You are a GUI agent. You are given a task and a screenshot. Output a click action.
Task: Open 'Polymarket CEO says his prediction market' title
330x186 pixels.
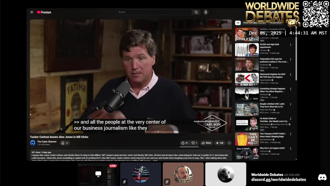pos(274,60)
